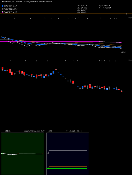
Task: Click the first red candlestick on the left
Action: (x=2, y=68)
